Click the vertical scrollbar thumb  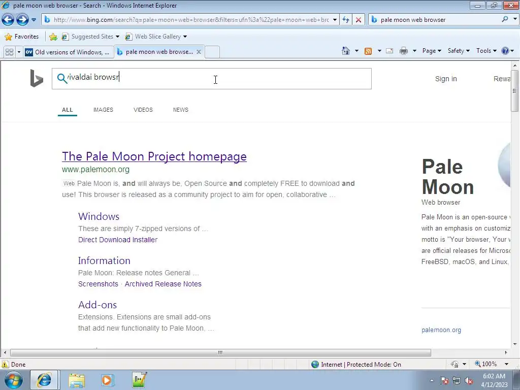coord(514,90)
